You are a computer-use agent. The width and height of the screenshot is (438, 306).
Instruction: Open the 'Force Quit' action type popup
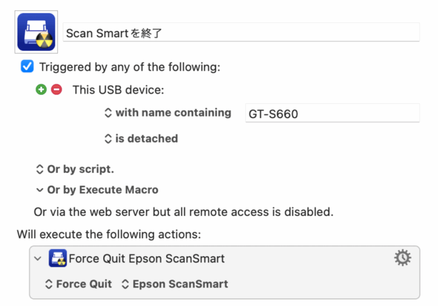pos(78,284)
